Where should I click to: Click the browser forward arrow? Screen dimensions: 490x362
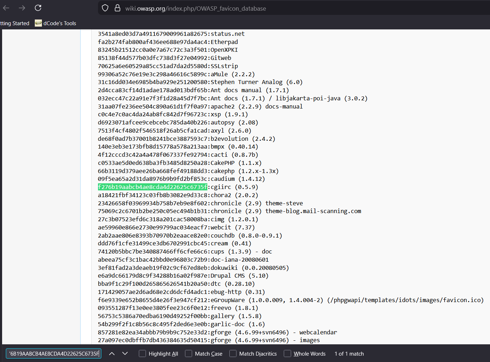22,8
